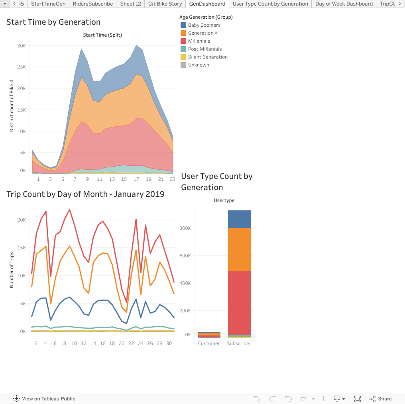Screen dimensions: 405x404
Task: Expand the refresh dropdown arrow
Action: pos(313,399)
